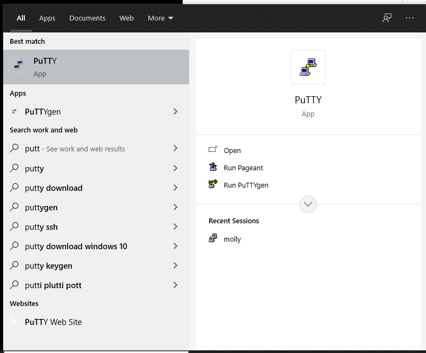Open the feedback icon in search header
This screenshot has height=353, width=426.
coord(387,18)
